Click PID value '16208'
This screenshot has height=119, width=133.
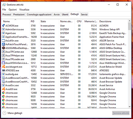tap(34, 37)
